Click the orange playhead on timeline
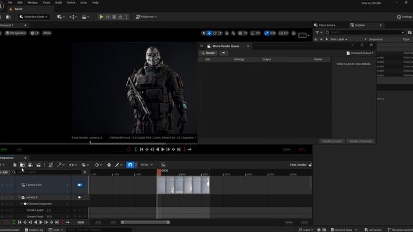 (159, 172)
